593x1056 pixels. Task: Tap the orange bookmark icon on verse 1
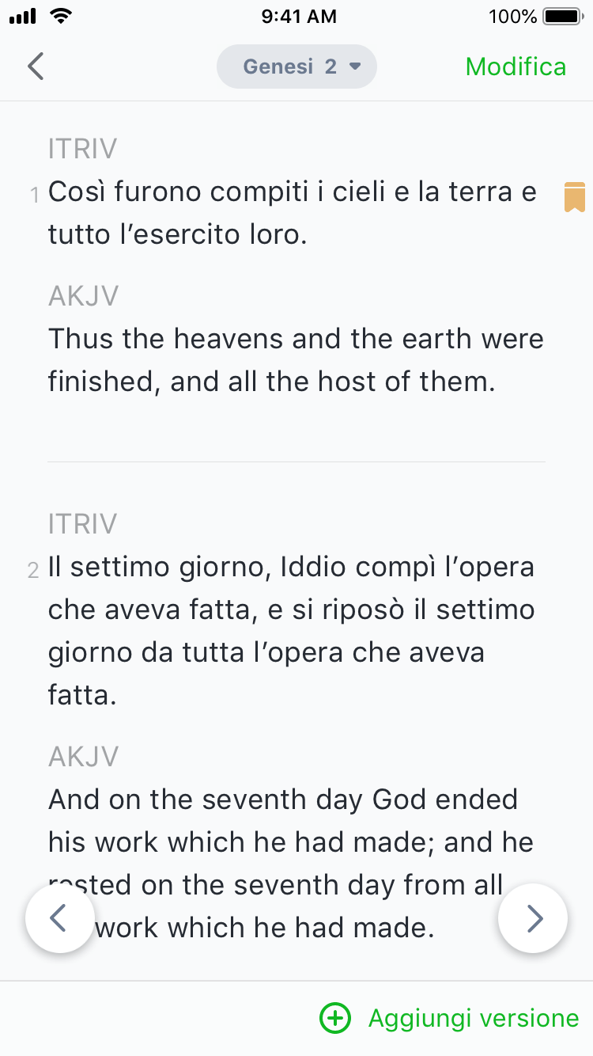574,196
